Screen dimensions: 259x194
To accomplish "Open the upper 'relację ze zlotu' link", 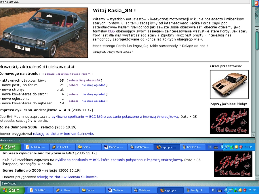I will (x=63, y=134).
